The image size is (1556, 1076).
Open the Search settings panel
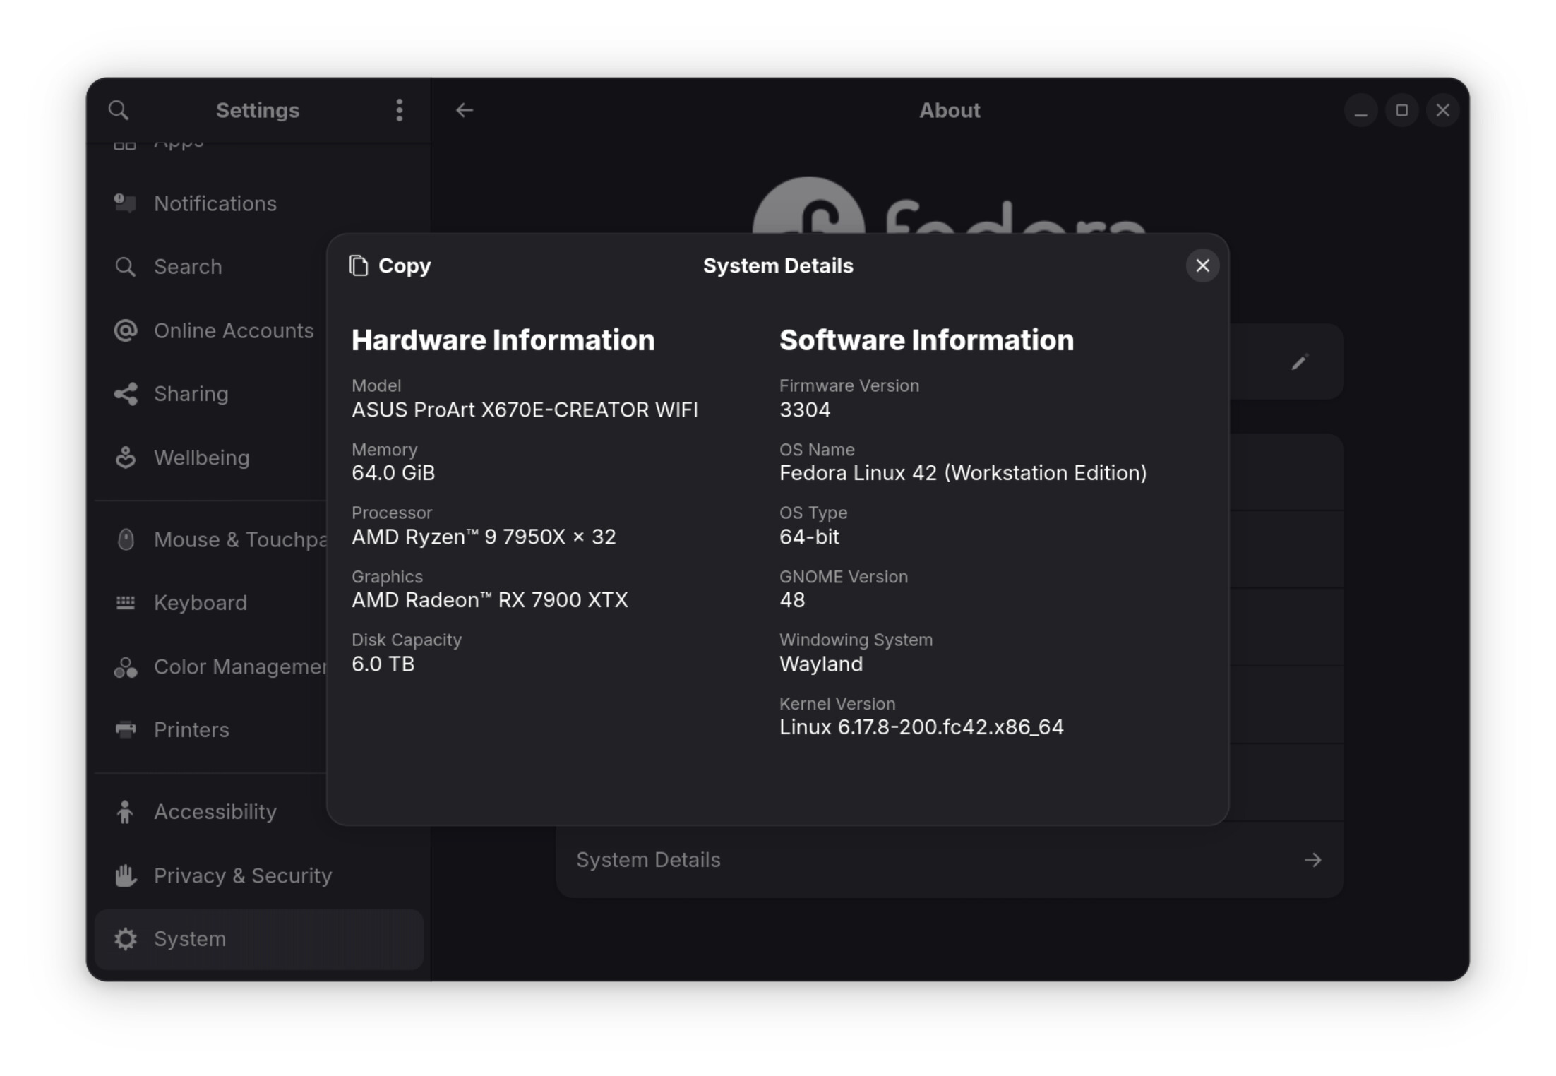(x=188, y=267)
